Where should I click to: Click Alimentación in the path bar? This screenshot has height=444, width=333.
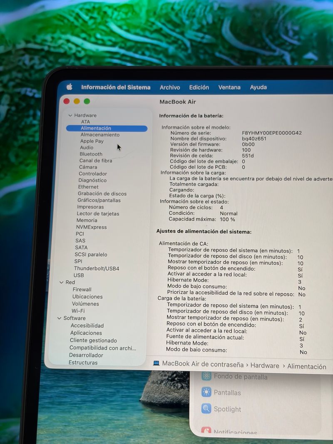click(307, 367)
